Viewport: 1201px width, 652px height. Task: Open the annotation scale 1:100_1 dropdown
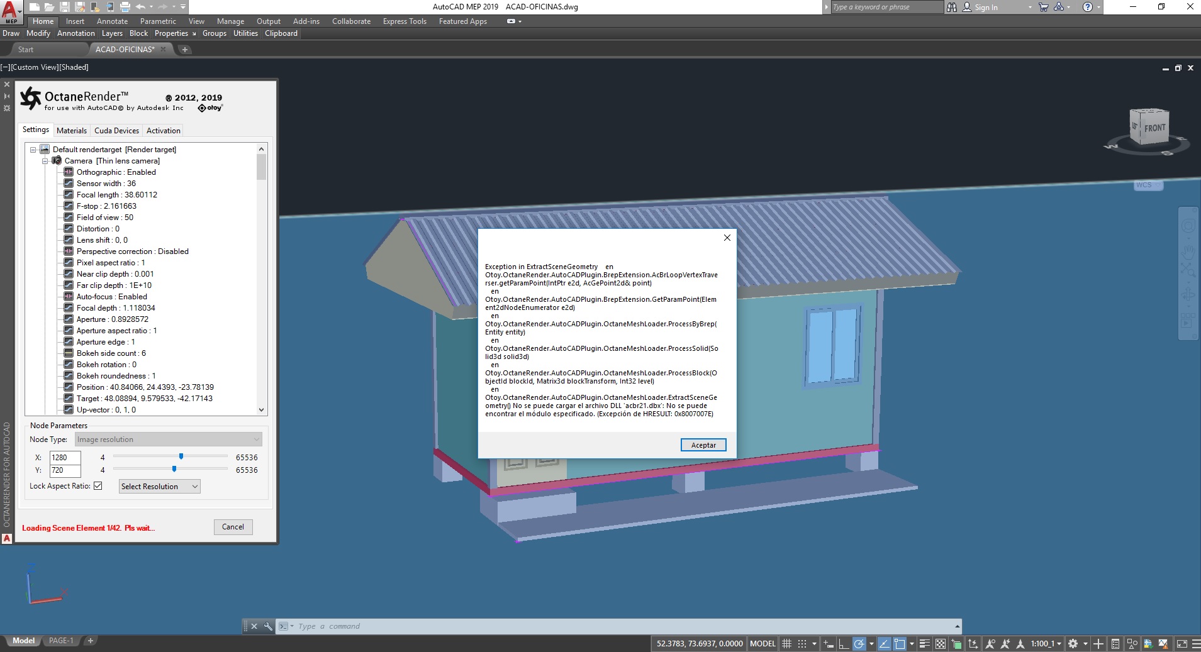pos(1046,643)
